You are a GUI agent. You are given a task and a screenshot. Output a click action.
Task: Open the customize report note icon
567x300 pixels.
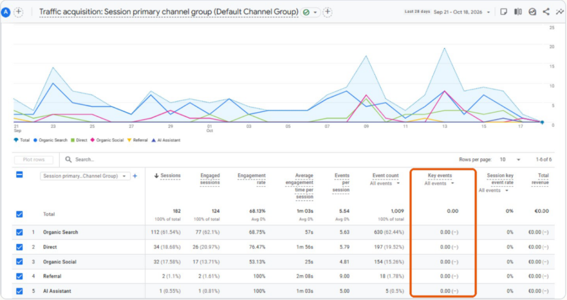point(503,12)
